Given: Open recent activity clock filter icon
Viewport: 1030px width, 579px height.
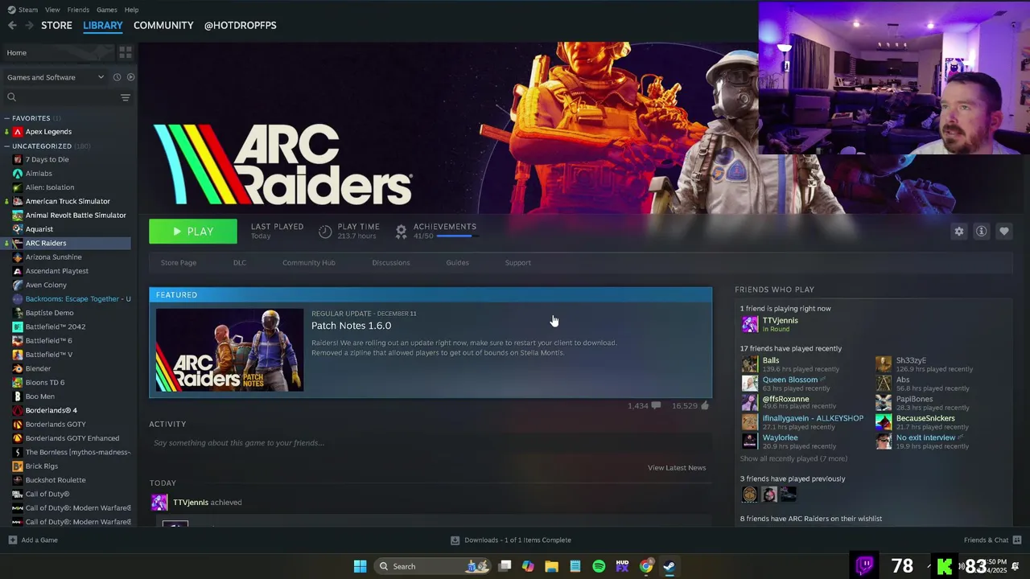Looking at the screenshot, I should (x=117, y=77).
